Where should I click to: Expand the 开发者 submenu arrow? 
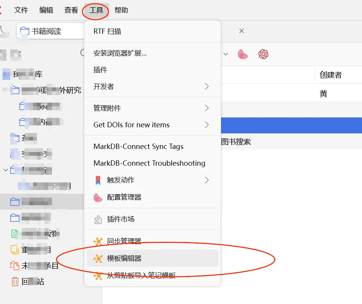[207, 86]
